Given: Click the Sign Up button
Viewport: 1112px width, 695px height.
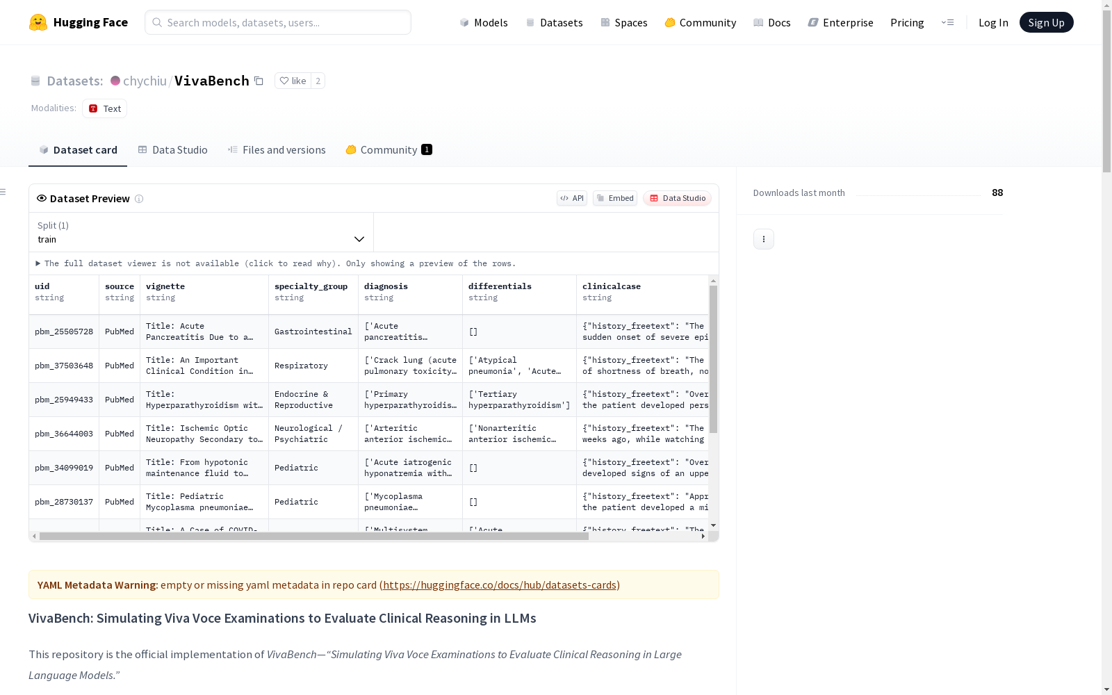Looking at the screenshot, I should tap(1046, 22).
